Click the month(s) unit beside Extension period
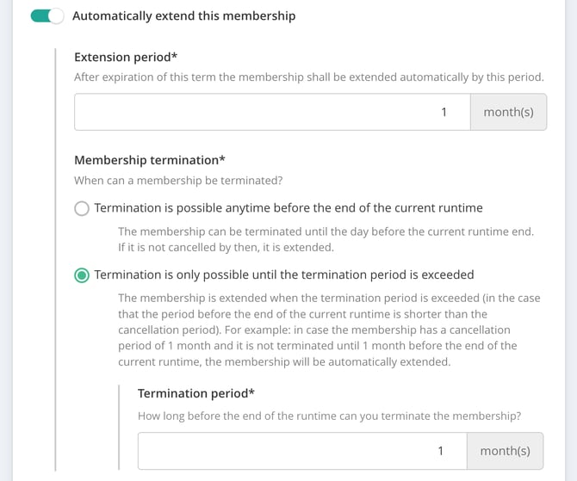Image resolution: width=577 pixels, height=481 pixels. (x=508, y=112)
